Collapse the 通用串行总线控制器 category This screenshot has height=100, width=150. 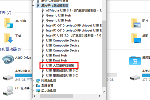33,5
